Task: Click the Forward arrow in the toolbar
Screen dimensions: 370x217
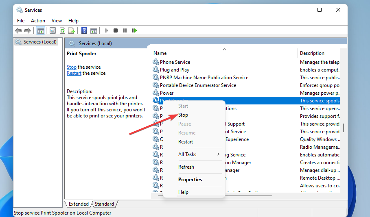Action: pos(28,30)
